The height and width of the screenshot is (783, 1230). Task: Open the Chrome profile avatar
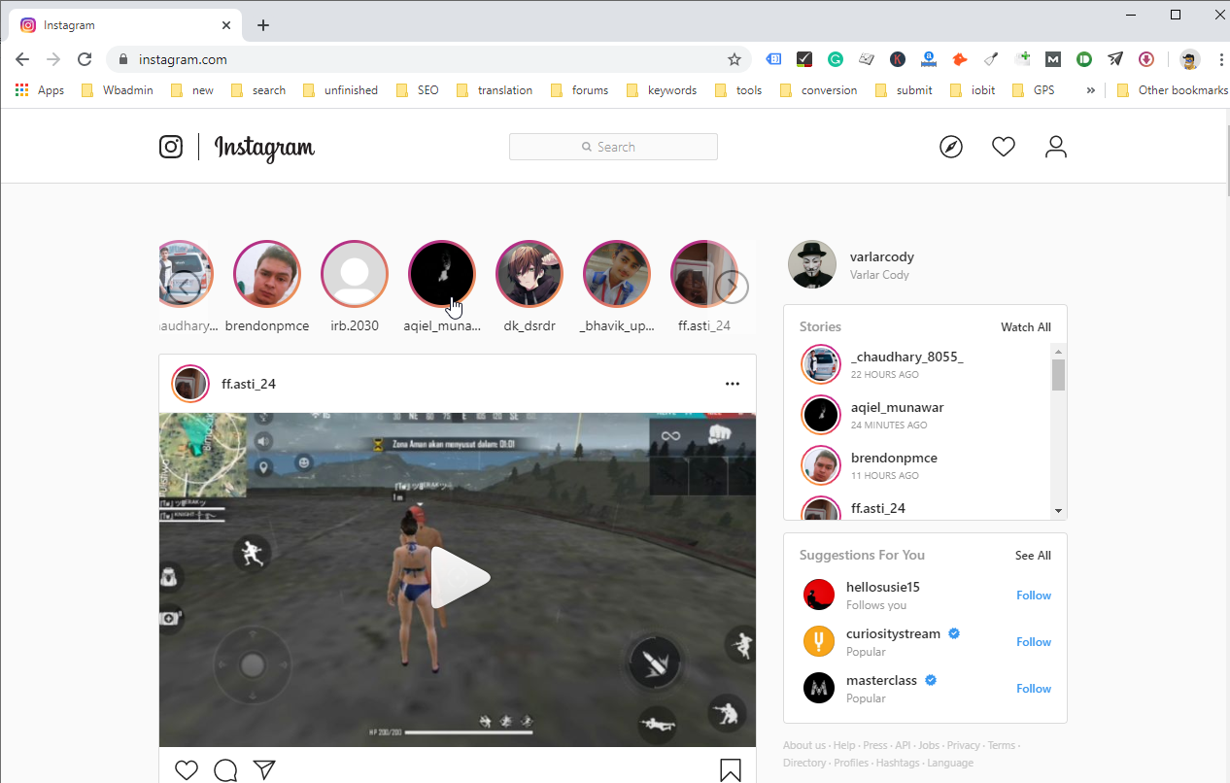1190,59
